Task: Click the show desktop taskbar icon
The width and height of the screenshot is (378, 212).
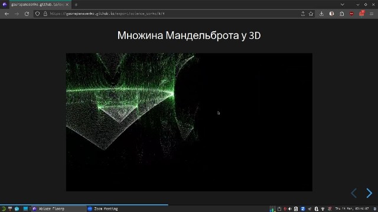Action: (x=10, y=208)
